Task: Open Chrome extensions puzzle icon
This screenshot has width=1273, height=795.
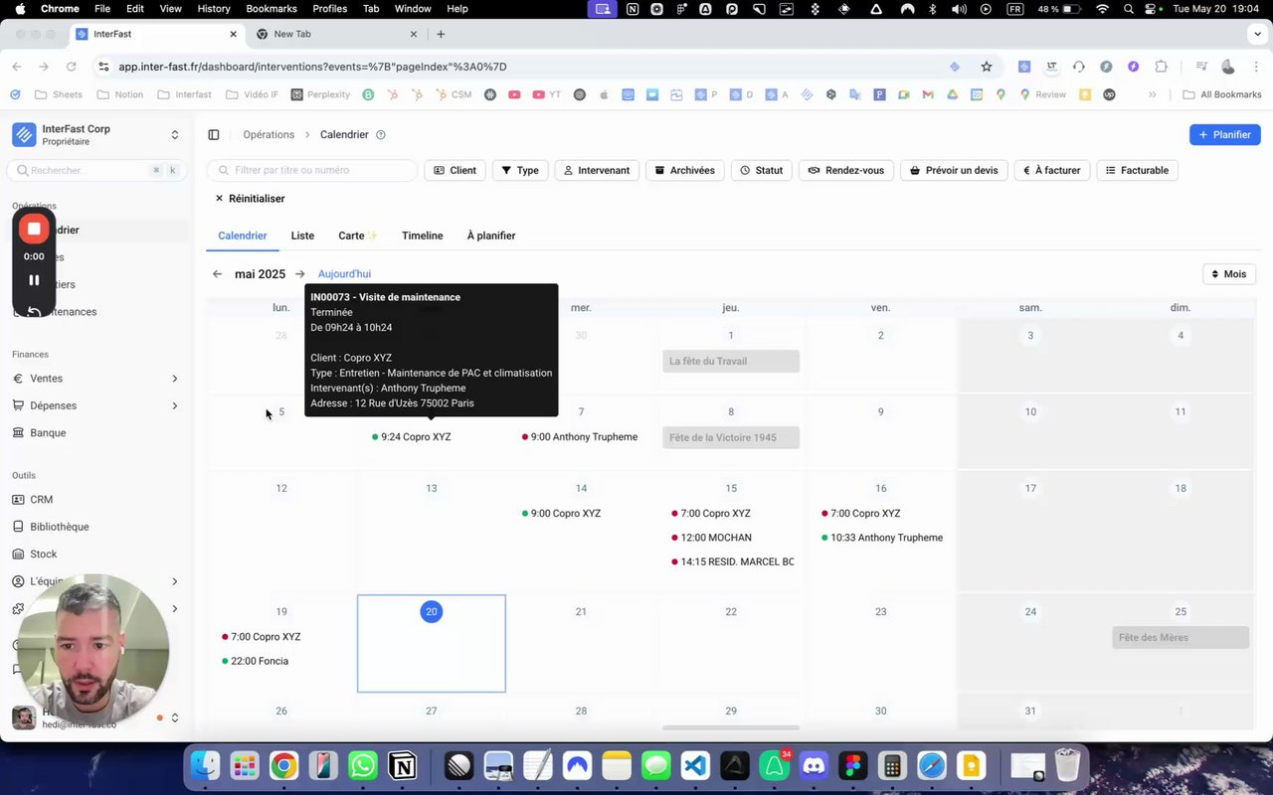Action: click(1161, 67)
